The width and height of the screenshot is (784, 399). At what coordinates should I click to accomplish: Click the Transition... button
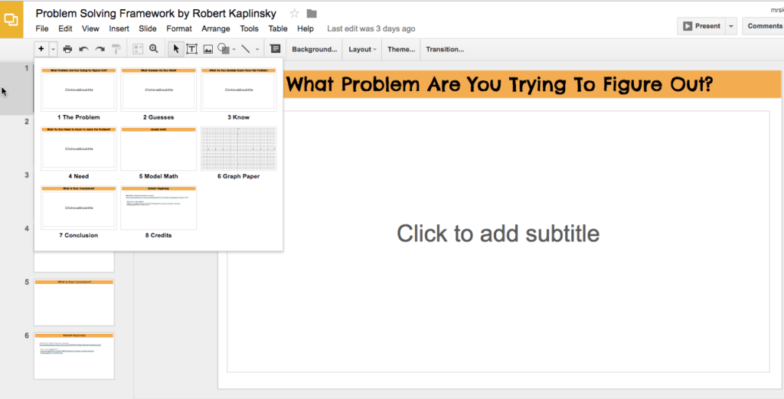(445, 50)
